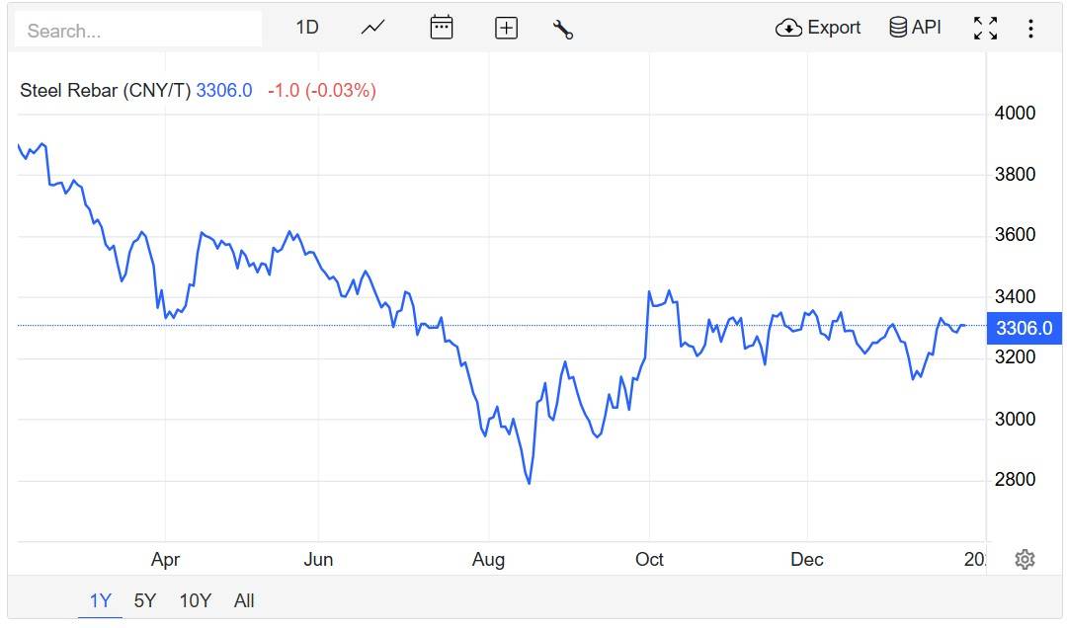Click the 4000 label on price axis

1015,114
